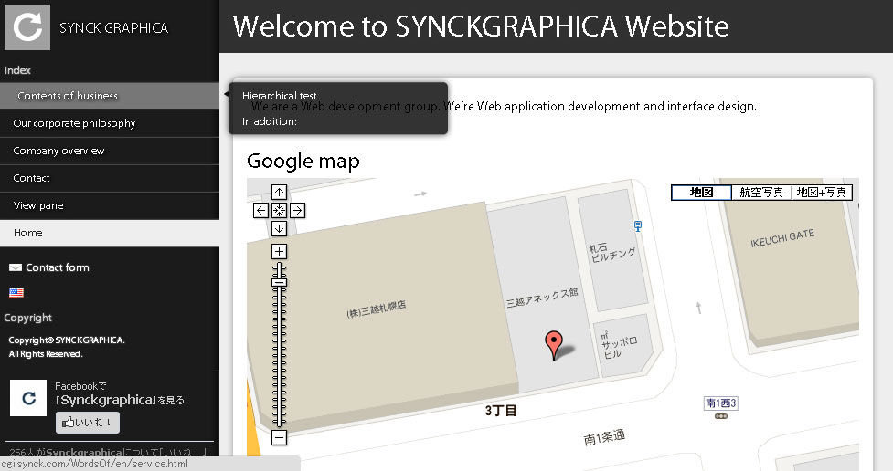The height and width of the screenshot is (471, 893).
Task: Click the Hierarchical test tooltip text
Action: tap(279, 96)
